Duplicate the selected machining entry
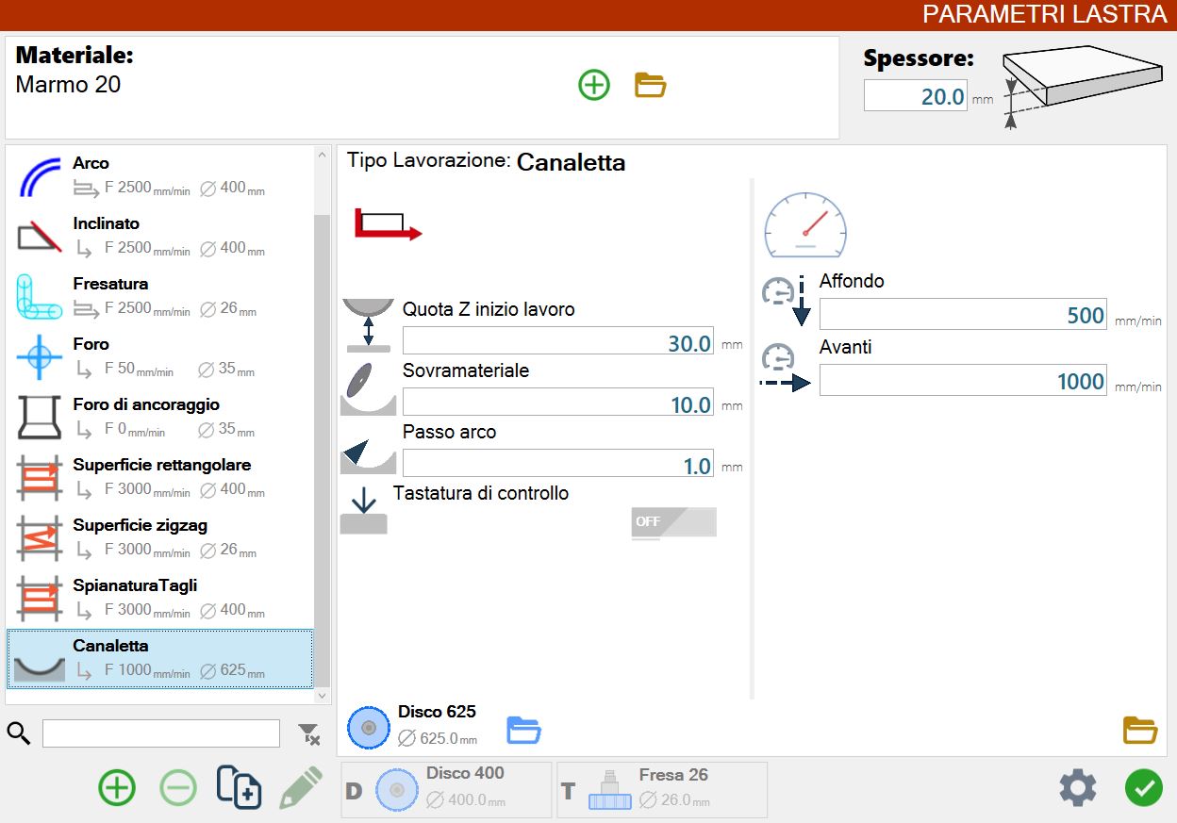 tap(239, 786)
